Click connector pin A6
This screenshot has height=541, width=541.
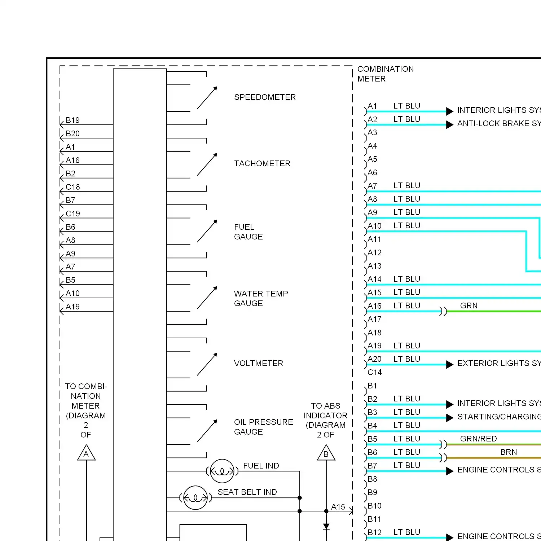[x=372, y=173]
